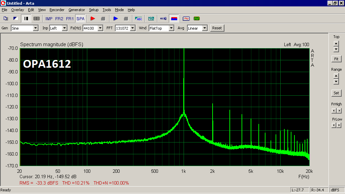
Task: Toggle the red-blue spectrum display icon
Action: [174, 19]
